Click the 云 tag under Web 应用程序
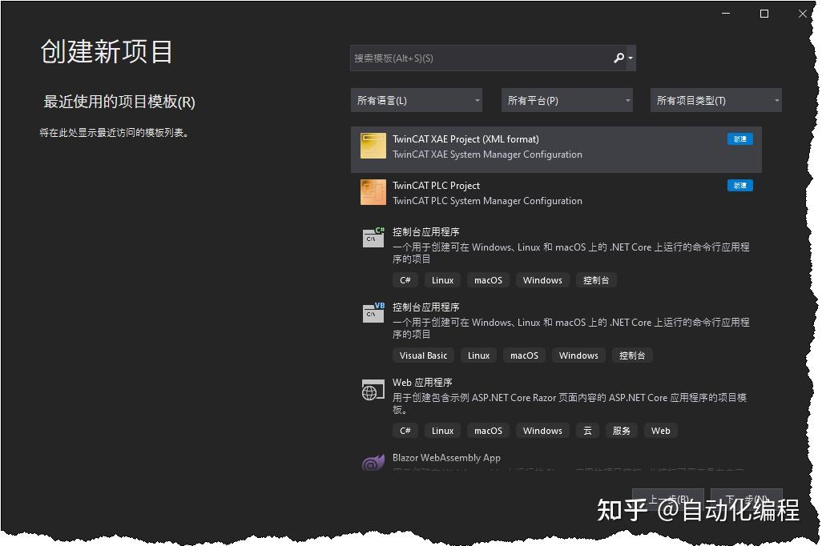 click(588, 431)
